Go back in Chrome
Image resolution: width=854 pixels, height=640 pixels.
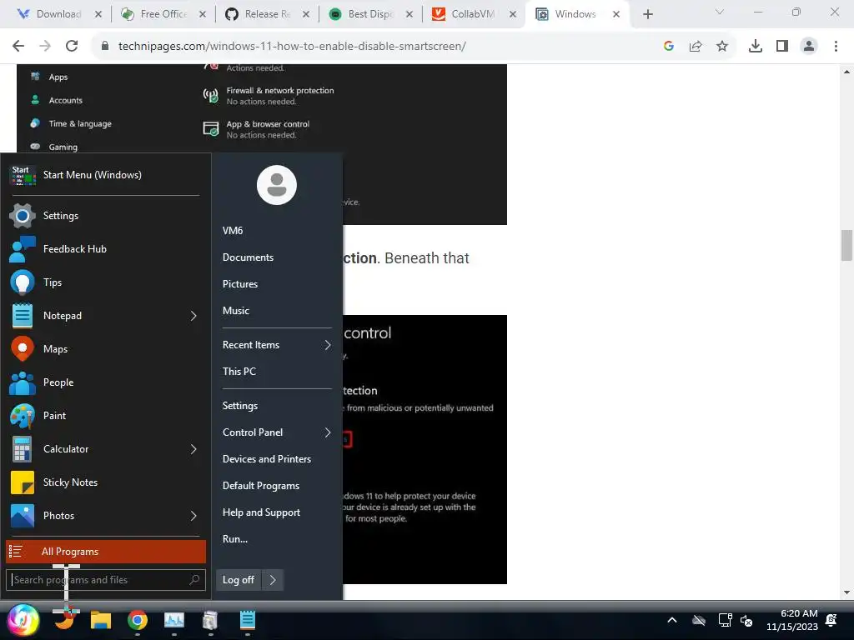[x=18, y=46]
